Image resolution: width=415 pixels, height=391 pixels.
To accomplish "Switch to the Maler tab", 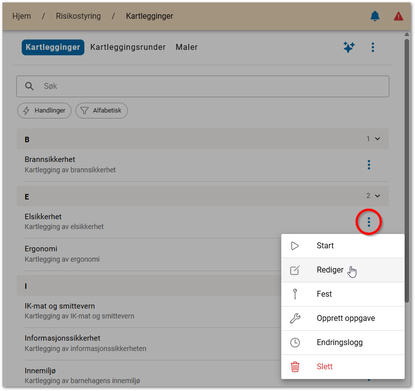I will 187,47.
